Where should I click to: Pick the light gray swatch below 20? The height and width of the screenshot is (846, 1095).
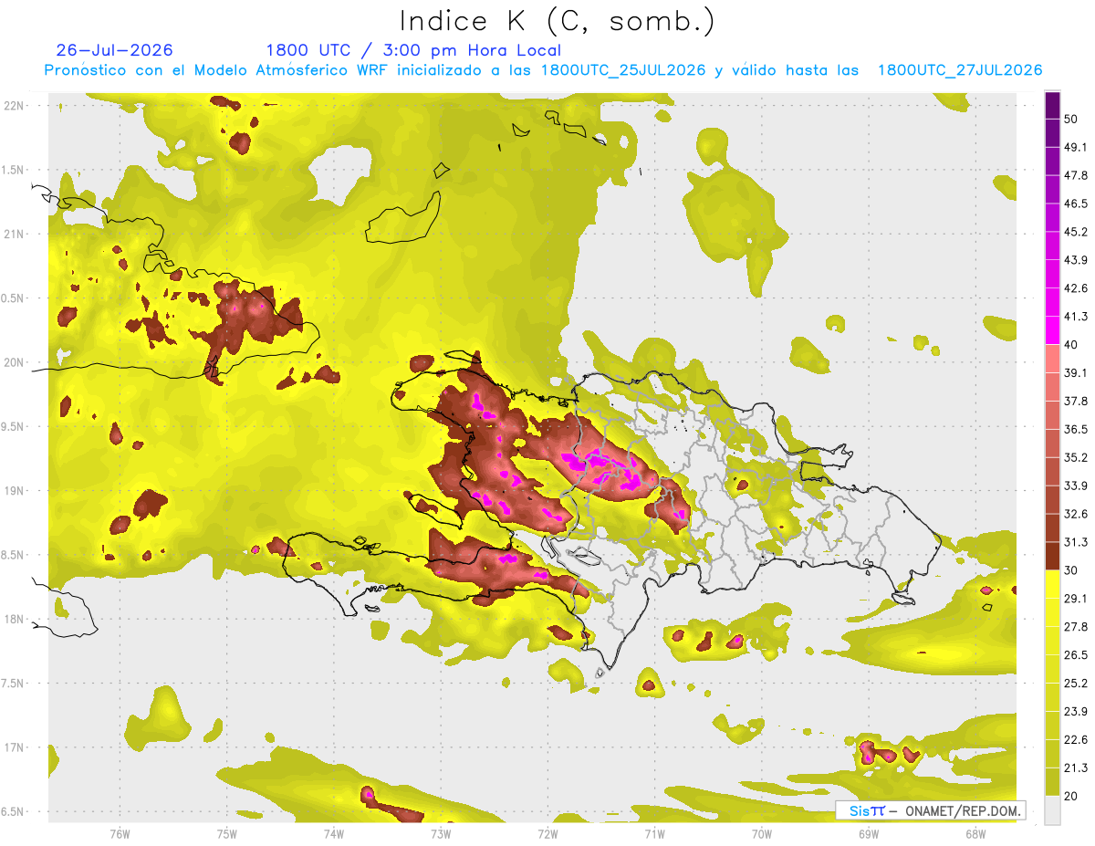[1052, 810]
